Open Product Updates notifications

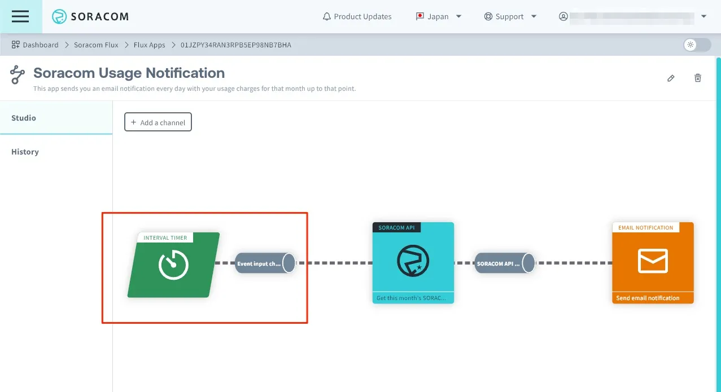(x=357, y=16)
